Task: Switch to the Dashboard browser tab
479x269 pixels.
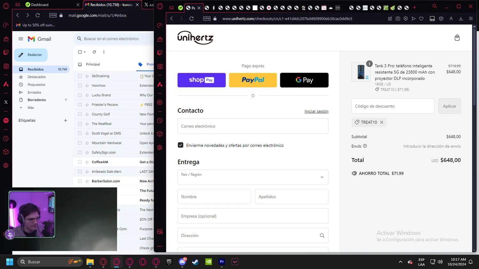Action: tap(52, 5)
